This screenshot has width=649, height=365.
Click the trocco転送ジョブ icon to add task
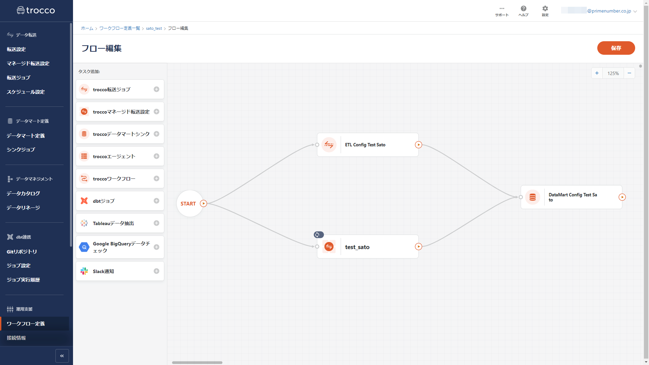coord(156,89)
